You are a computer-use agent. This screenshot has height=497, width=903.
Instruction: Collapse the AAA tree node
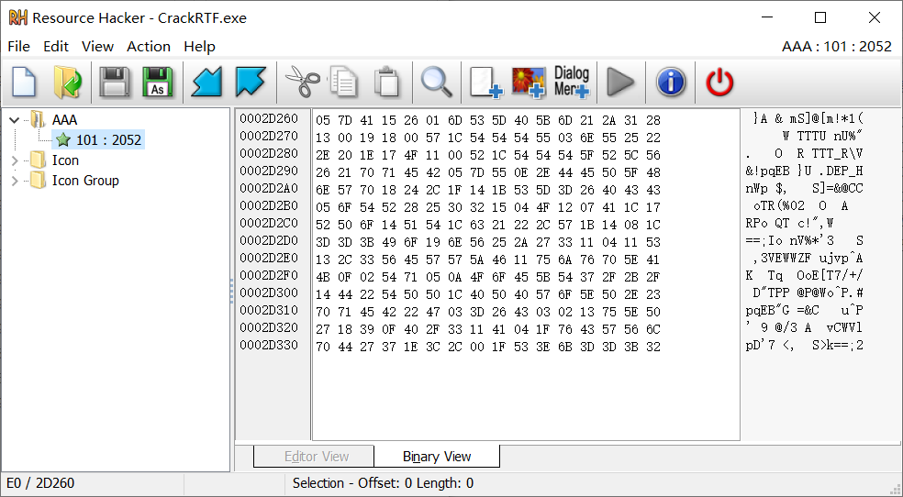coord(15,120)
